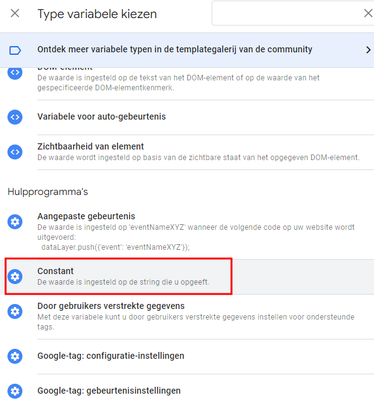Click the Door gebruikers verstrekte gegevens icon
Viewport: 374px width, 408px height.
coord(15,311)
